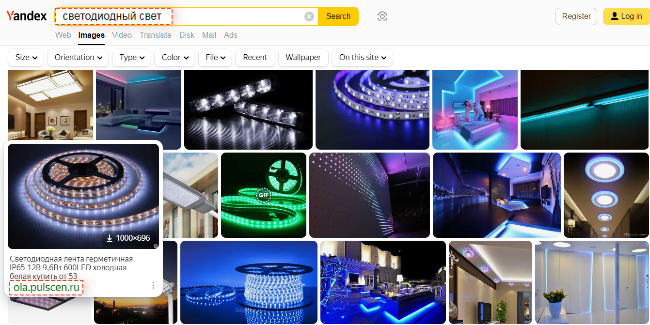Click the GIF badge on green LED strip

(x=263, y=195)
